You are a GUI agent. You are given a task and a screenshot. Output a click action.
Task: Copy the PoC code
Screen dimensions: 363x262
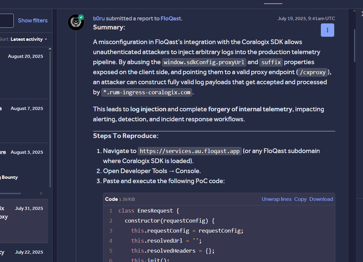point(300,199)
